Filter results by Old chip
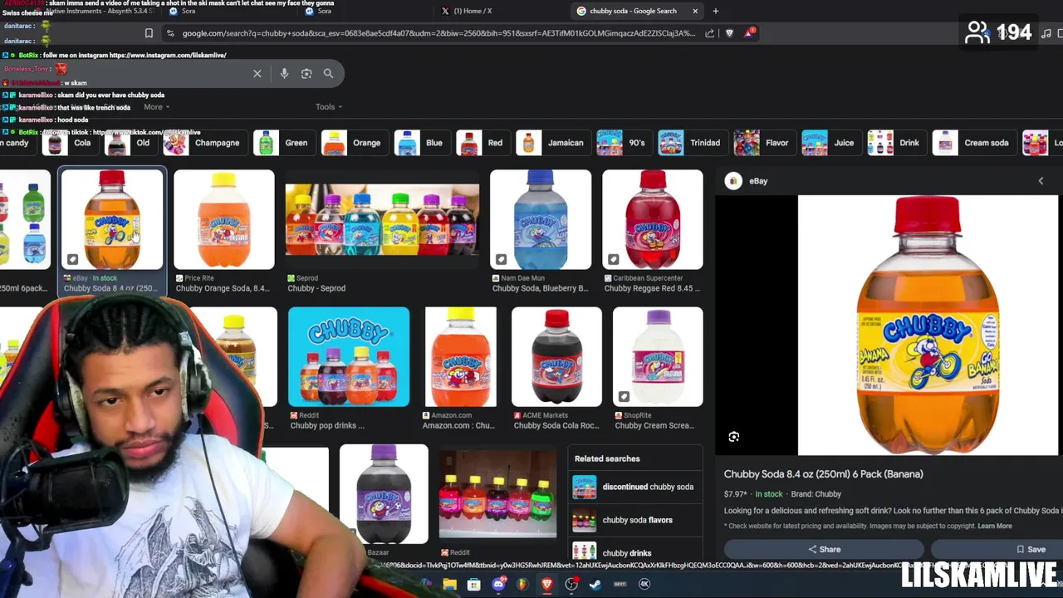 click(x=130, y=143)
